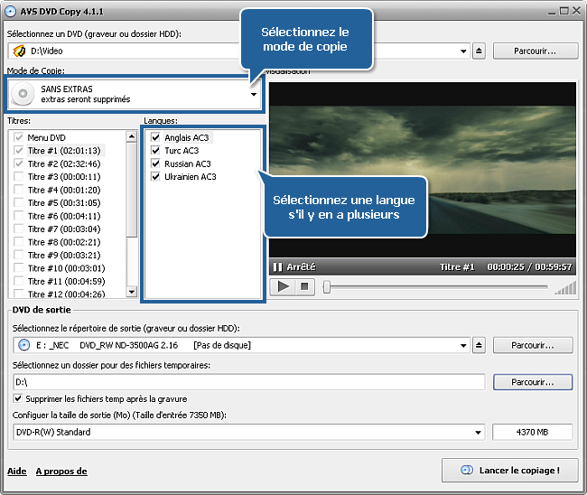Click the Titre #12 (00:04:26) row
The width and height of the screenshot is (587, 495).
pos(66,294)
